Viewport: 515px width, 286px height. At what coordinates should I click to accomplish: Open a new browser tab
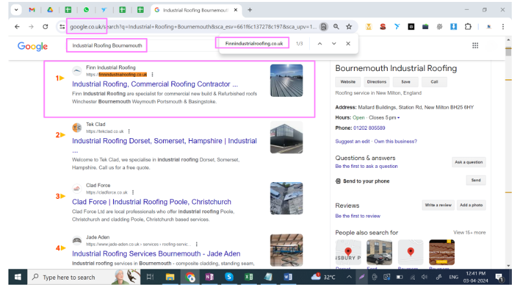tap(250, 10)
